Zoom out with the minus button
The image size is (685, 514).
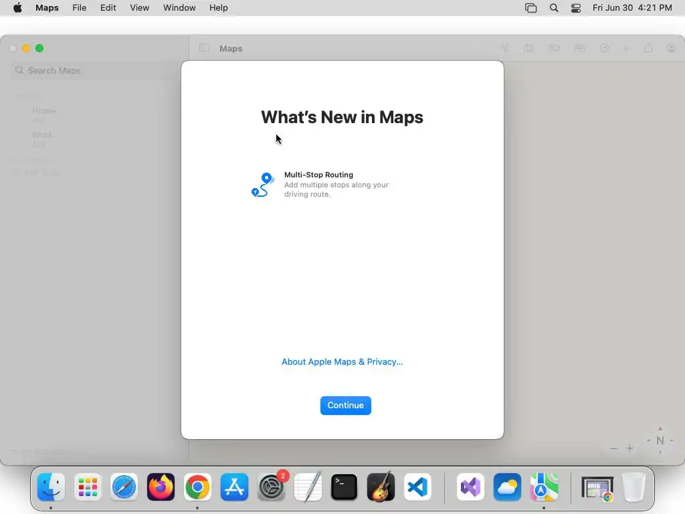pos(614,448)
